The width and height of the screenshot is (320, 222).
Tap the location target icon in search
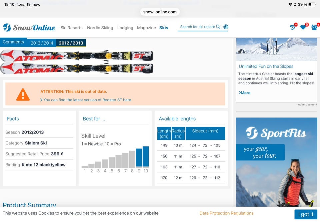[226, 27]
